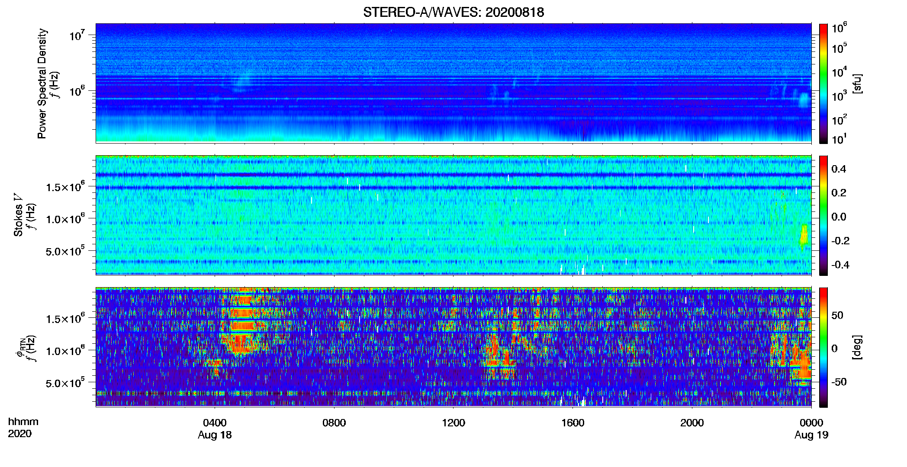Click the phi RTN degree colorbar
This screenshot has width=907, height=467.
823,347
